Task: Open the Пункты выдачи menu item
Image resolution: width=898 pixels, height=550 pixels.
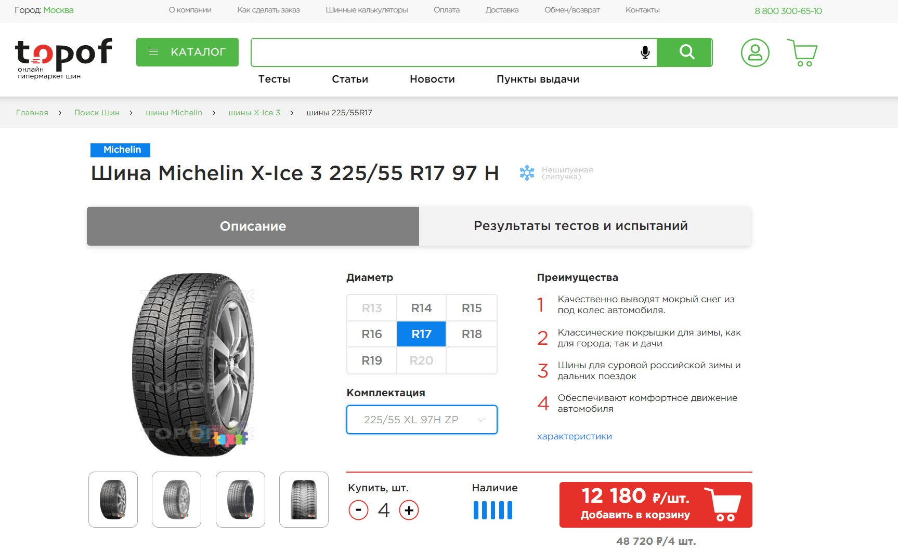Action: [538, 79]
